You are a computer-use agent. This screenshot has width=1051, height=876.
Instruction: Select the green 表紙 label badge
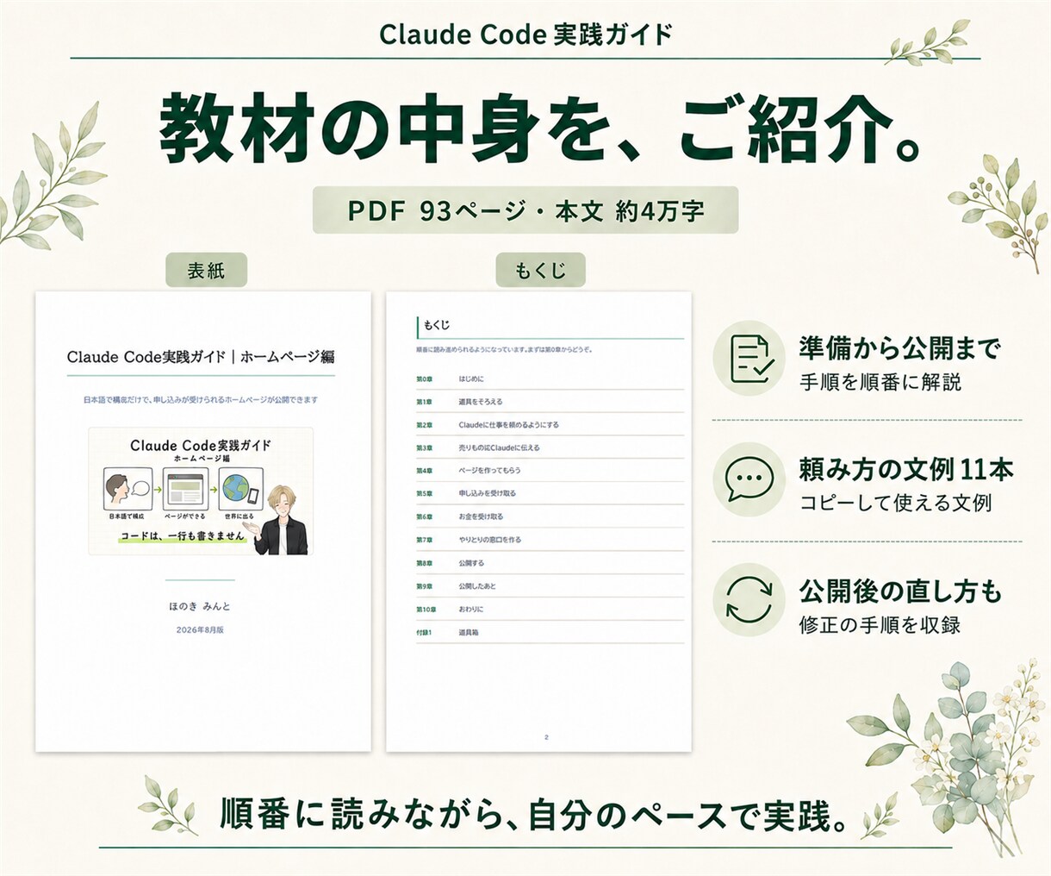[x=206, y=271]
